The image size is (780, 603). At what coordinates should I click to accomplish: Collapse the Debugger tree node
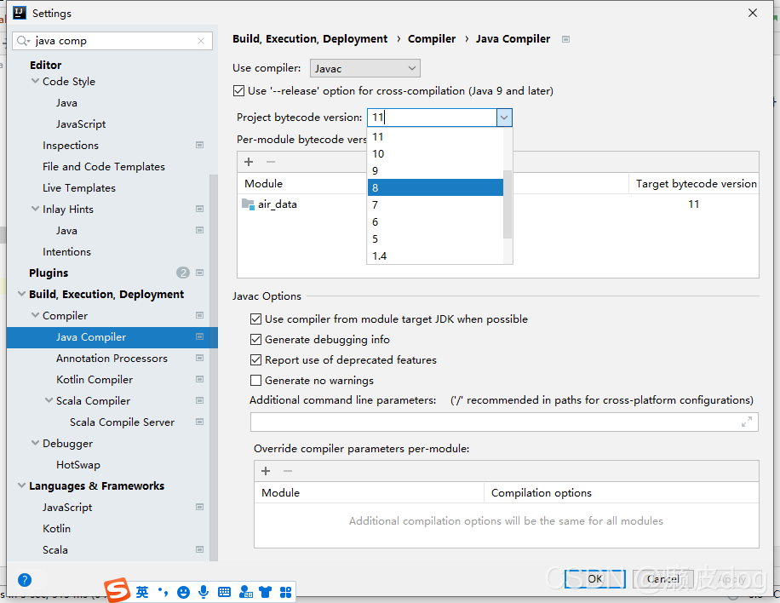coord(35,443)
